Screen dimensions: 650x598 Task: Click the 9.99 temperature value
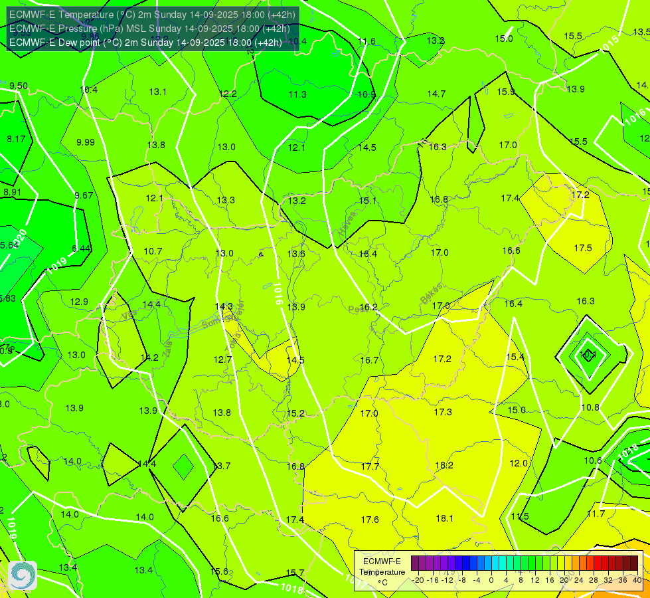[x=86, y=142]
